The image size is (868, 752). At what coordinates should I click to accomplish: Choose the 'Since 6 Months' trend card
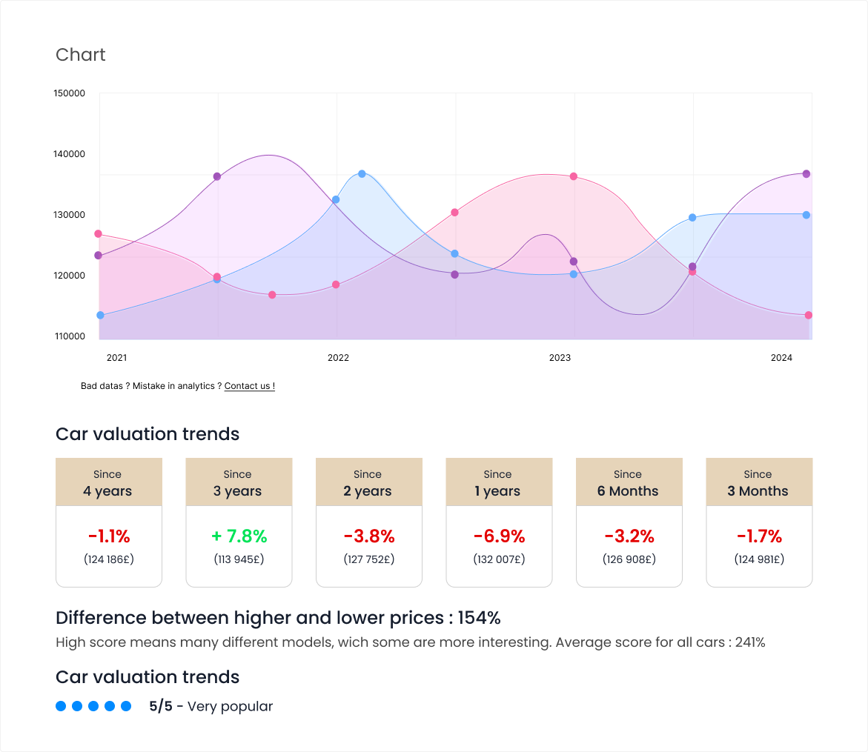pyautogui.click(x=629, y=522)
